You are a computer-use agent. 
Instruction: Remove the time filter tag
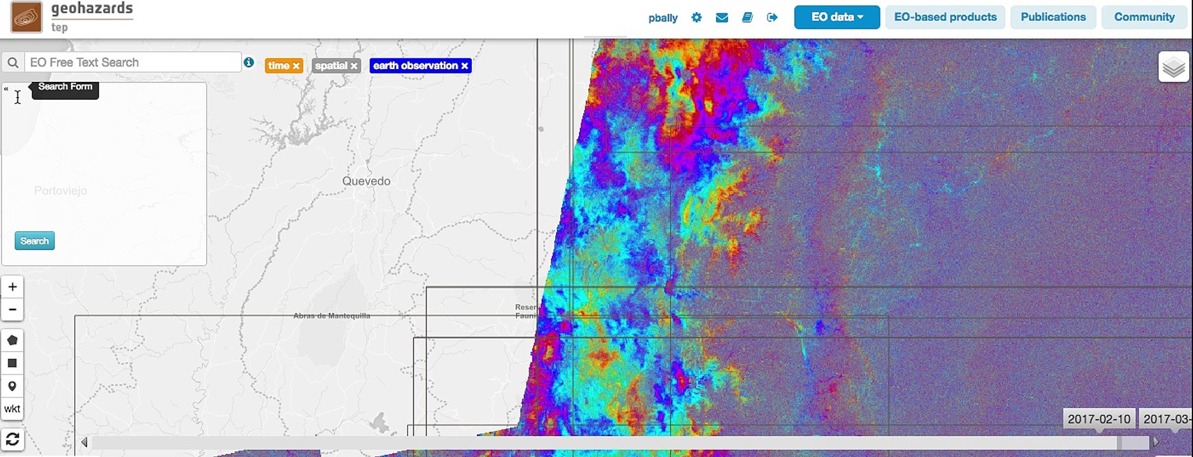tap(296, 66)
